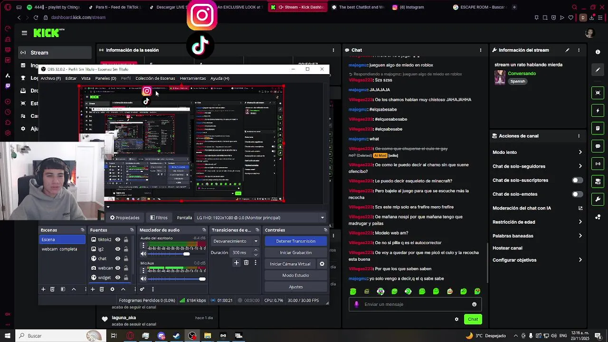Open Editar menu in OBS
The image size is (608, 342).
pos(71,78)
